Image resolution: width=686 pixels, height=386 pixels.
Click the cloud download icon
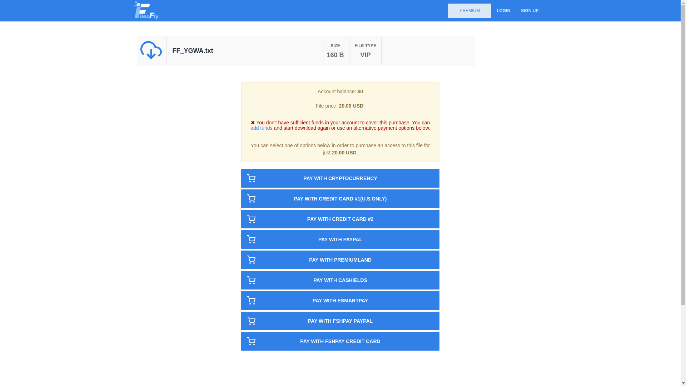tap(151, 50)
